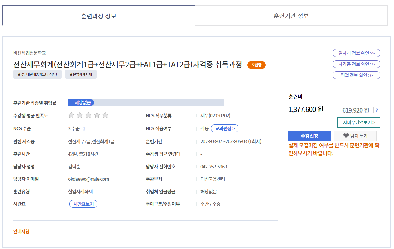Click the 안내사항 label

pyautogui.click(x=22, y=231)
